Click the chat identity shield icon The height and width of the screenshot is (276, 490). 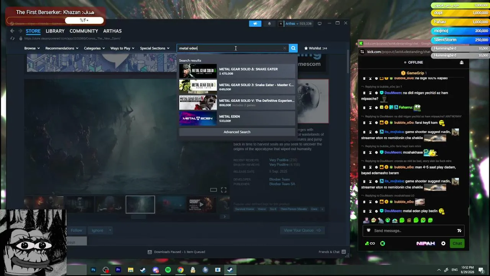tap(369, 231)
